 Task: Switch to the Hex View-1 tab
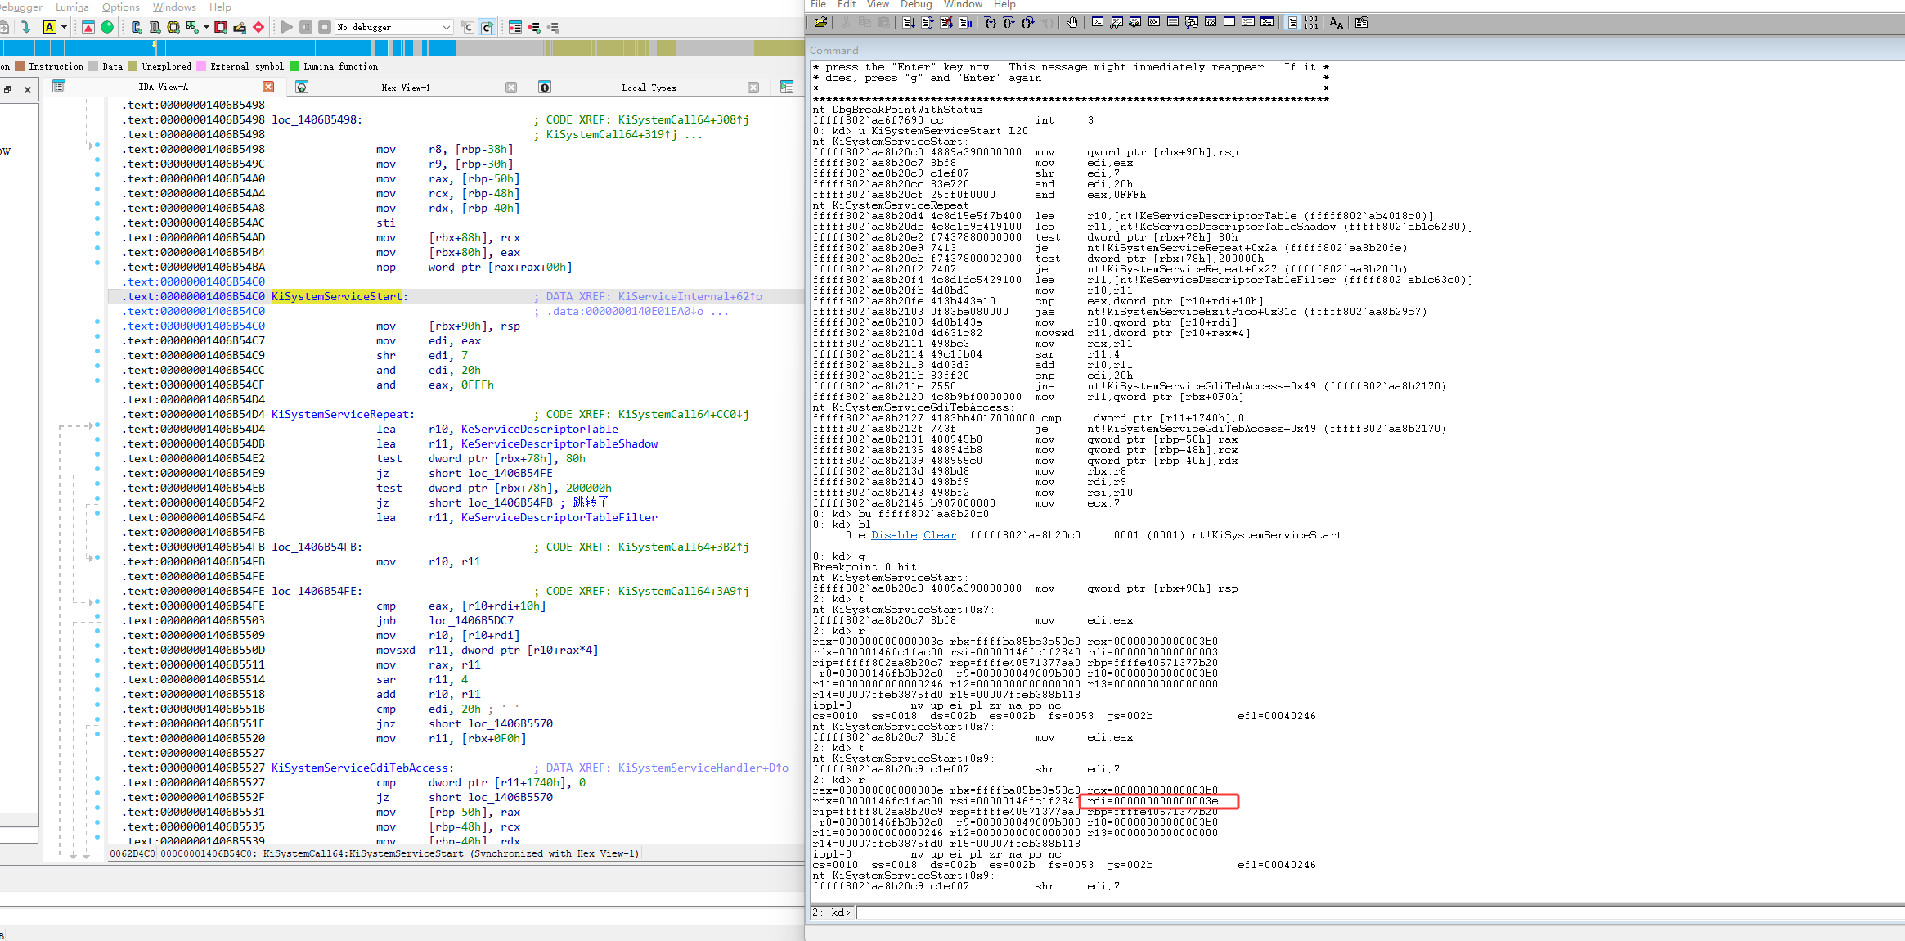pyautogui.click(x=405, y=88)
